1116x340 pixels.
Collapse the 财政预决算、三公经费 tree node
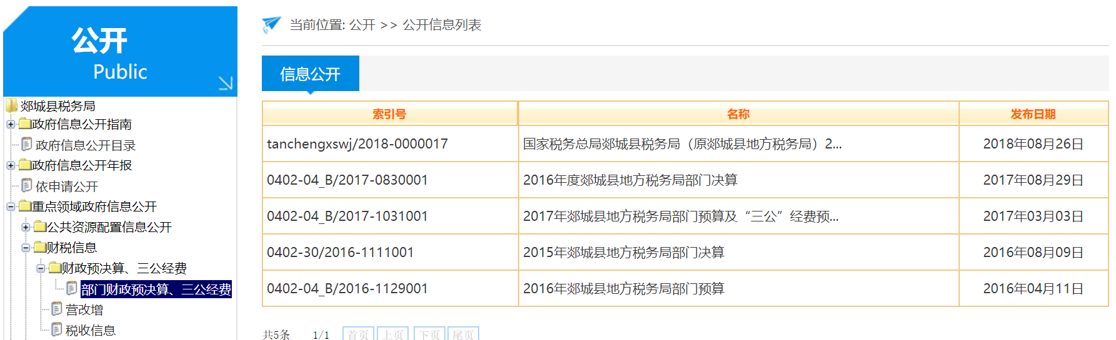click(41, 268)
